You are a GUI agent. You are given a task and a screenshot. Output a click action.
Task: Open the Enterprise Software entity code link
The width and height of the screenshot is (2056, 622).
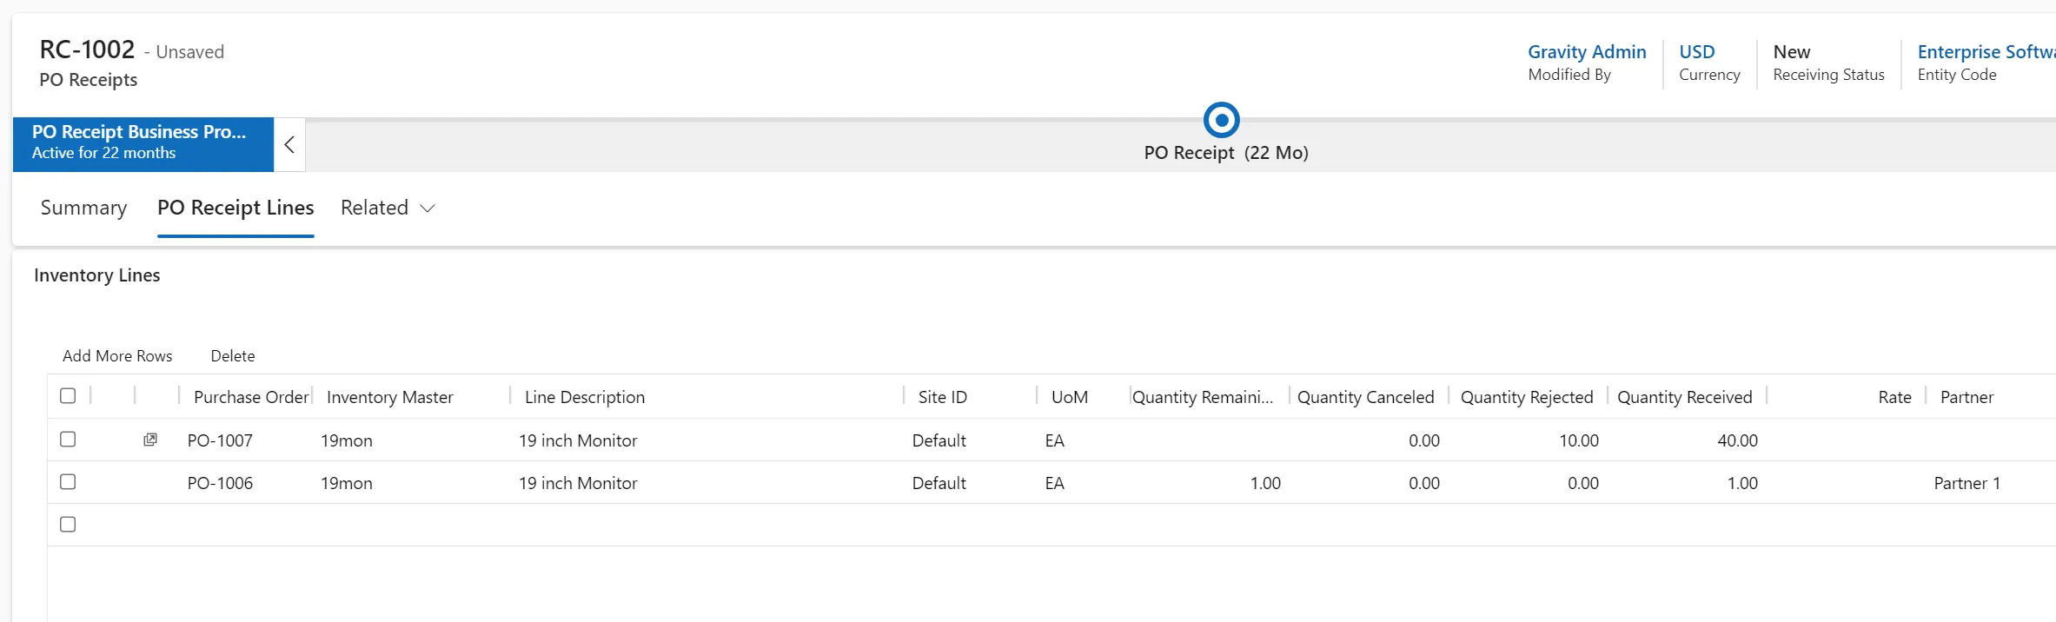click(x=1986, y=52)
